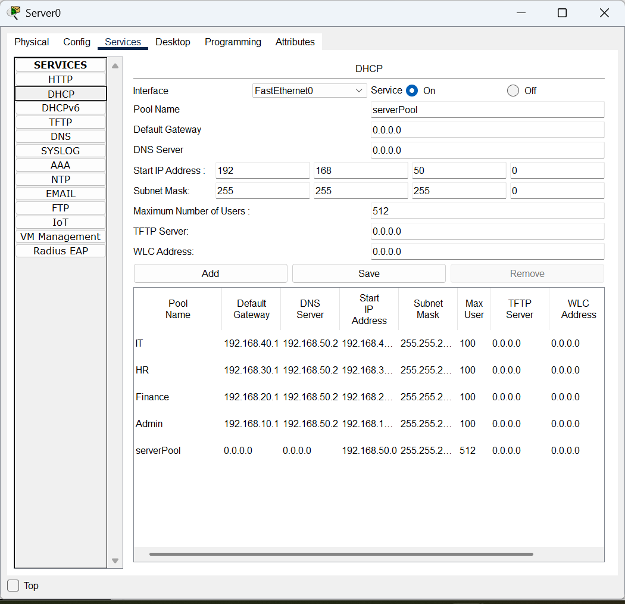Open the Attributes tab

point(295,42)
